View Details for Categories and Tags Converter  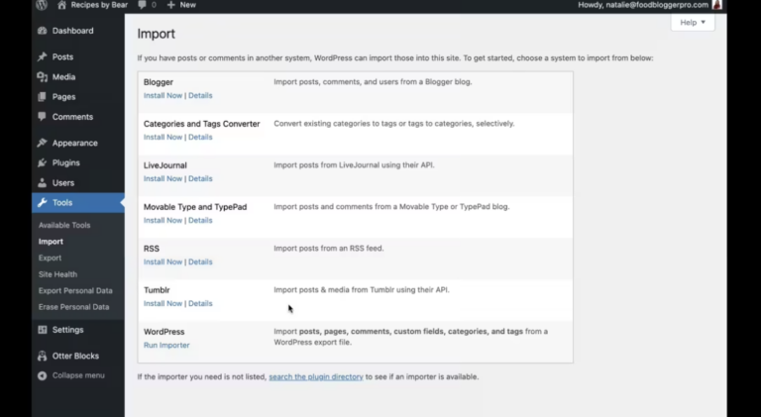pos(200,138)
